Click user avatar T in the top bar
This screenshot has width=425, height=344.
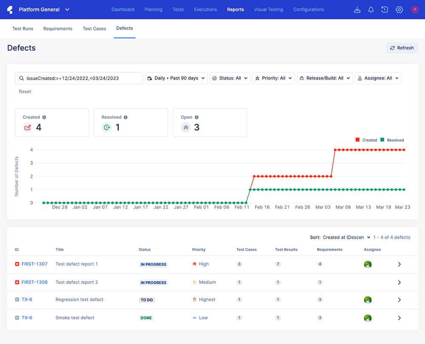coord(415,9)
